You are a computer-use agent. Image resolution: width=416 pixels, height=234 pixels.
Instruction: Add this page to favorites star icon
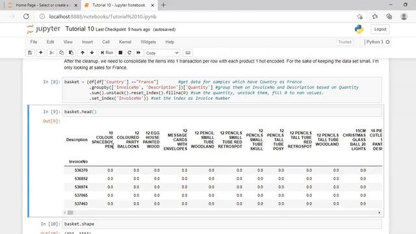(359, 16)
